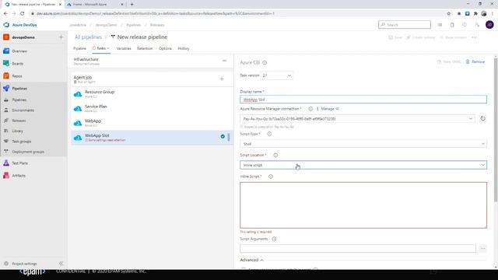The width and height of the screenshot is (498, 280).
Task: Select the Service Plan task
Action: (152, 109)
